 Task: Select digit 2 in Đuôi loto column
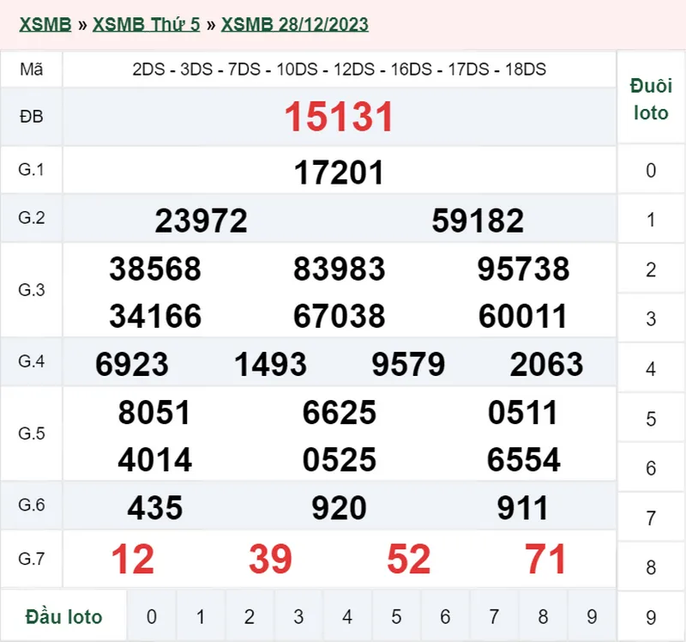pos(651,270)
